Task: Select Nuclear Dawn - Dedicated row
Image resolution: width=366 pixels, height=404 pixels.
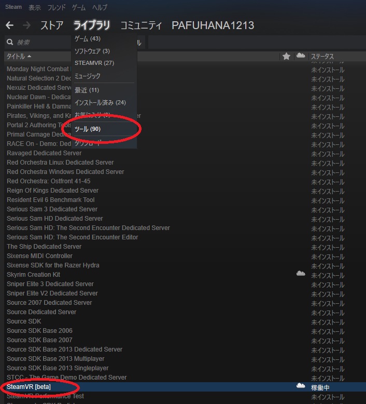Action: click(x=38, y=97)
